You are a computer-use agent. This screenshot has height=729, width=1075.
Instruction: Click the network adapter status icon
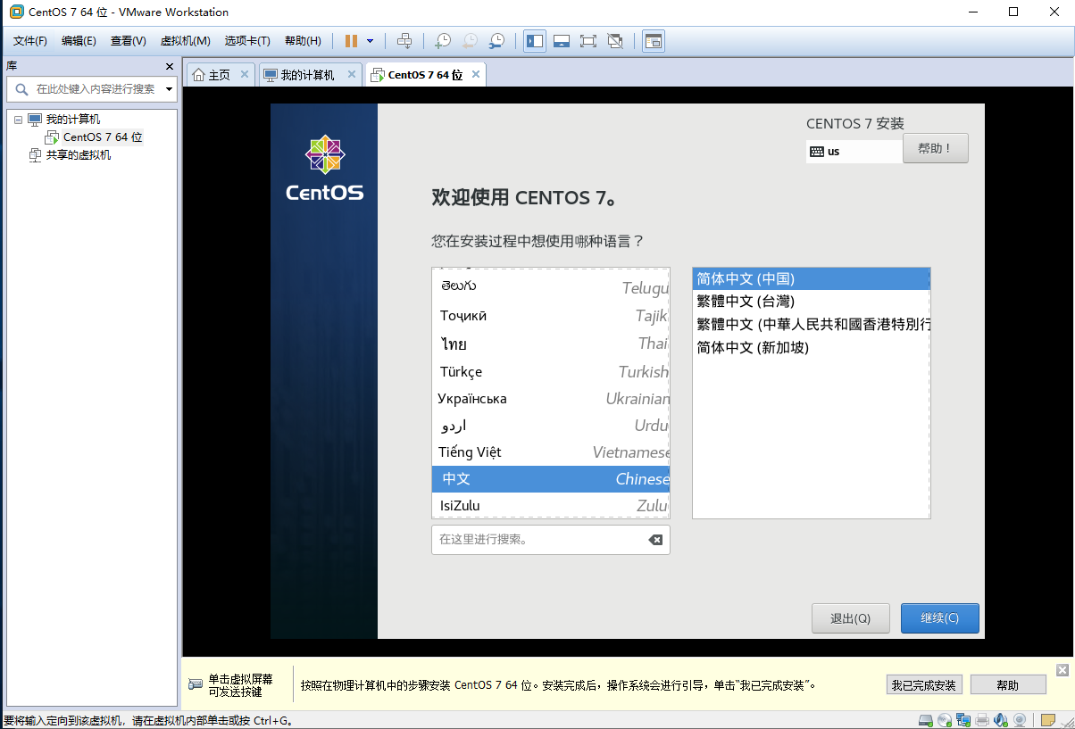click(963, 720)
